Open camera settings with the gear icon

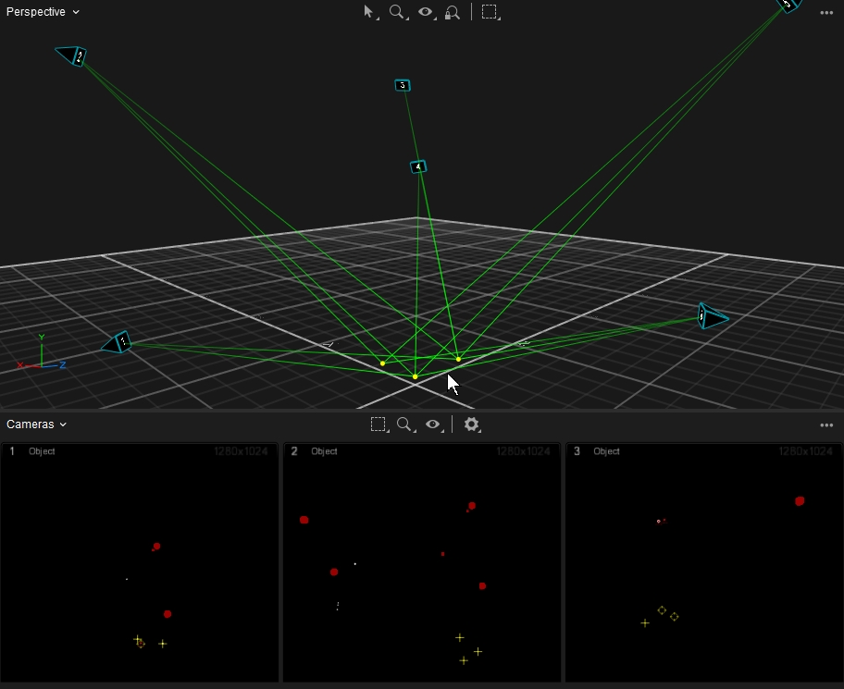tap(472, 424)
